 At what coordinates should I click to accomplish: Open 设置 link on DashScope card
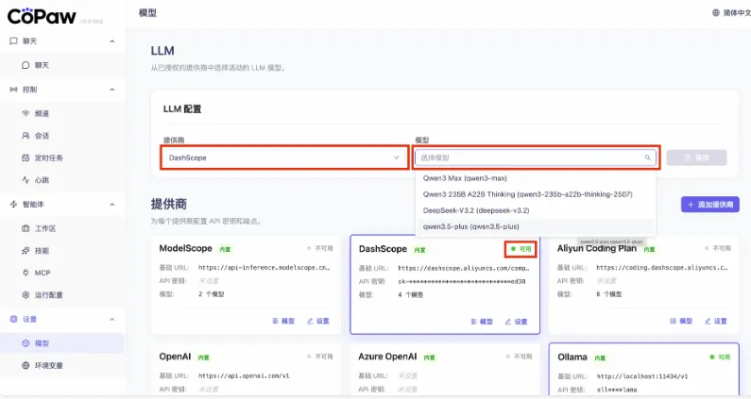point(517,322)
